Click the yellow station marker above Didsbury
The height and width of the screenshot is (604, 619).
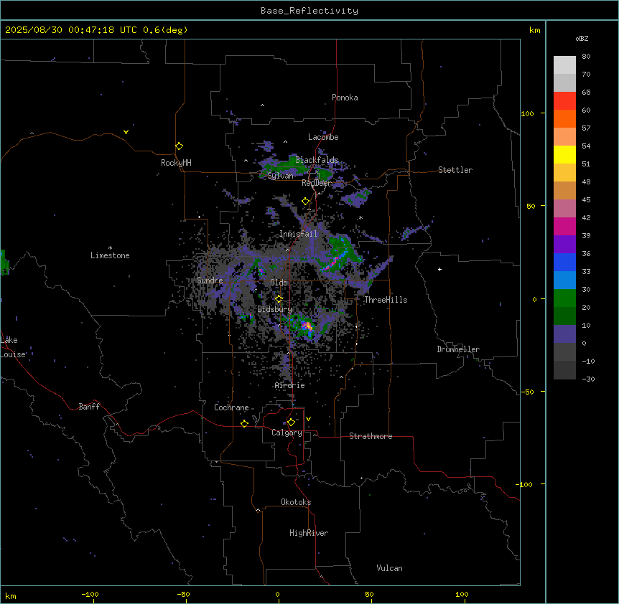pyautogui.click(x=279, y=298)
